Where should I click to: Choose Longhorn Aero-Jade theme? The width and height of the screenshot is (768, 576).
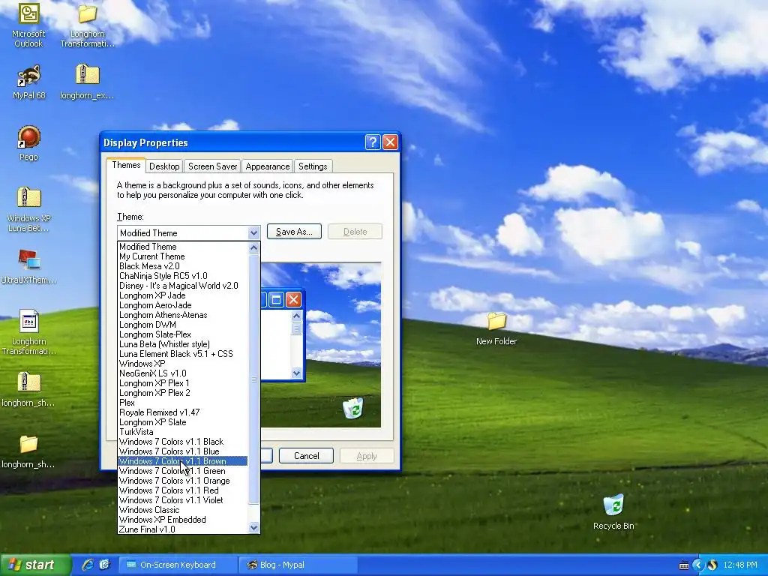pos(183,305)
